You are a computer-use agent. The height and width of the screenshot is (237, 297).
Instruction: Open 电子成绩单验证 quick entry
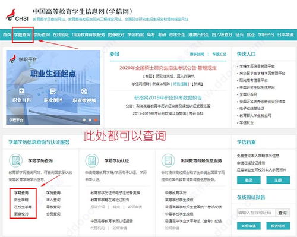[x=252, y=109]
